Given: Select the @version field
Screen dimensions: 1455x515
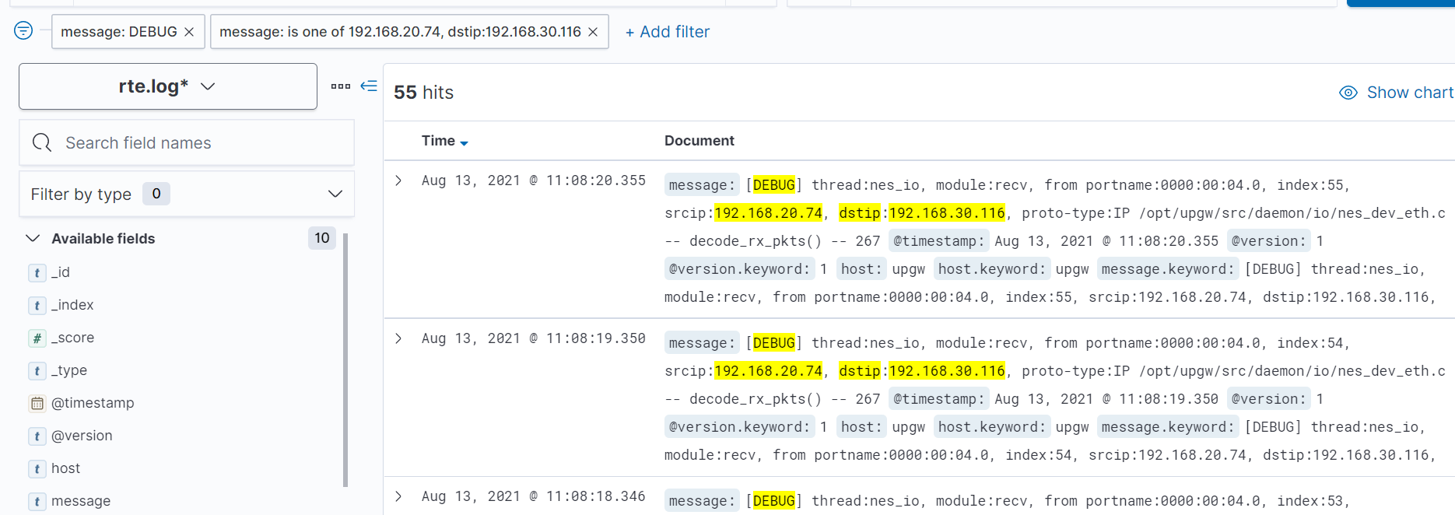Looking at the screenshot, I should [x=82, y=436].
